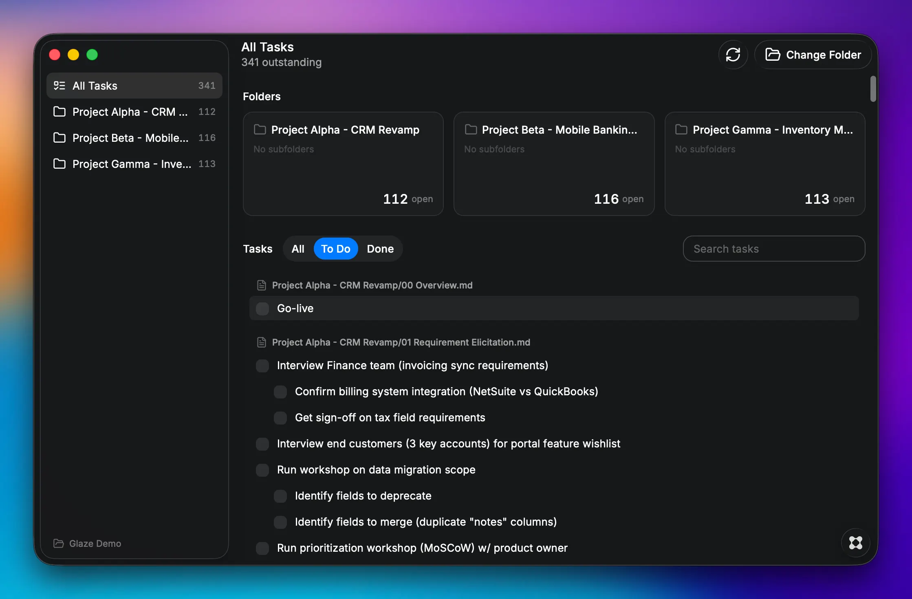Viewport: 912px width, 599px height.
Task: Click the refresh sync icon button
Action: click(x=733, y=55)
